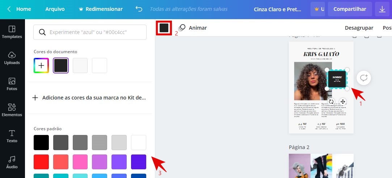
Task: Click Adicione as cores da sua marca link
Action: pyautogui.click(x=94, y=98)
